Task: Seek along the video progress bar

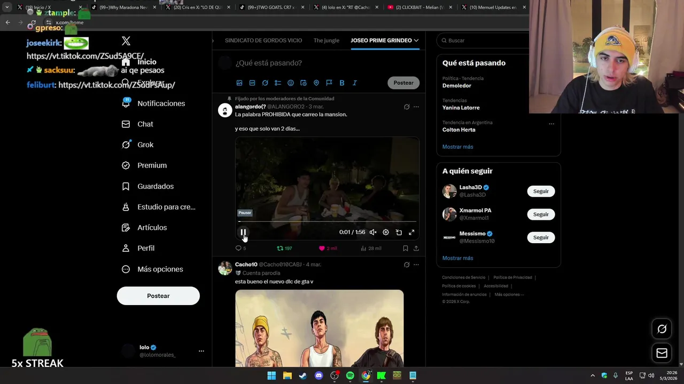Action: pyautogui.click(x=327, y=221)
